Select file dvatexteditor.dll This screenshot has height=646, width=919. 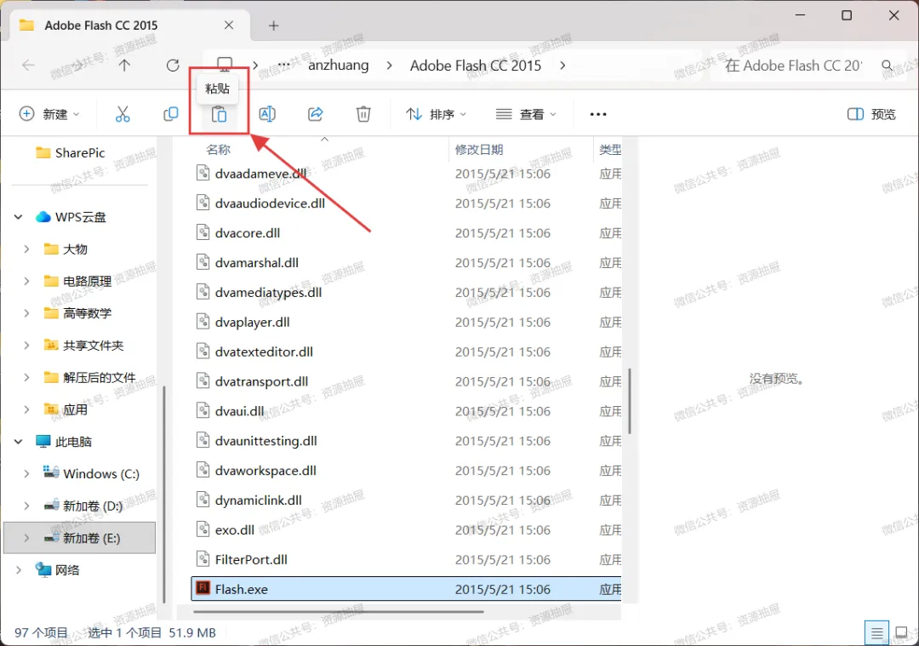[x=406, y=352]
